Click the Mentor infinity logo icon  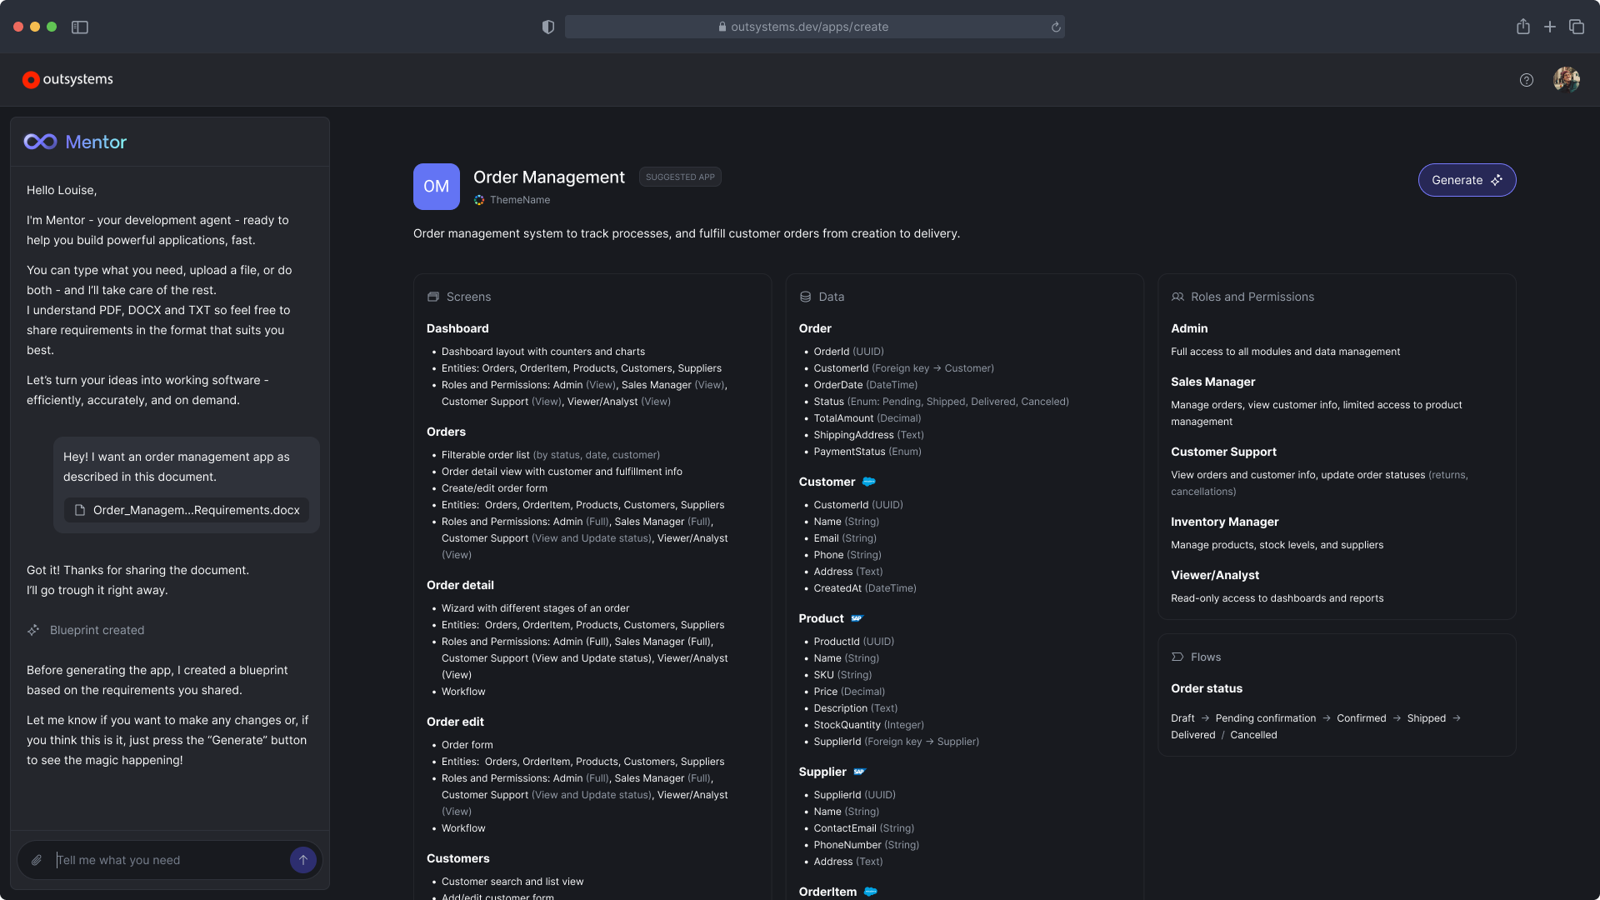[x=40, y=142]
